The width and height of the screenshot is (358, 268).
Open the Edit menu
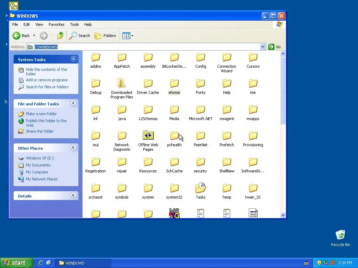(x=27, y=24)
